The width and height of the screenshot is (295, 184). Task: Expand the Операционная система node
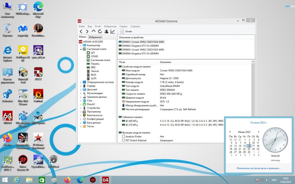point(81,82)
